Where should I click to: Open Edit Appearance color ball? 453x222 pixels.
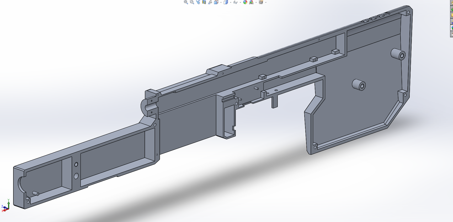point(245,2)
